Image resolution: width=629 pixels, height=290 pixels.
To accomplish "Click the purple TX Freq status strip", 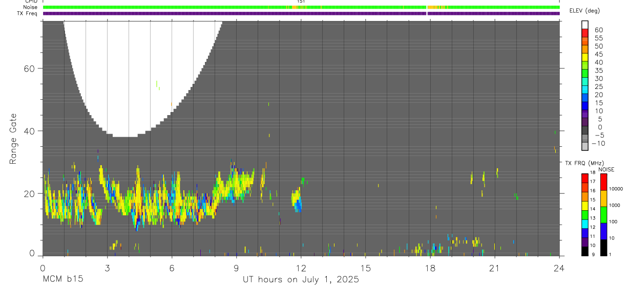I will 301,13.
